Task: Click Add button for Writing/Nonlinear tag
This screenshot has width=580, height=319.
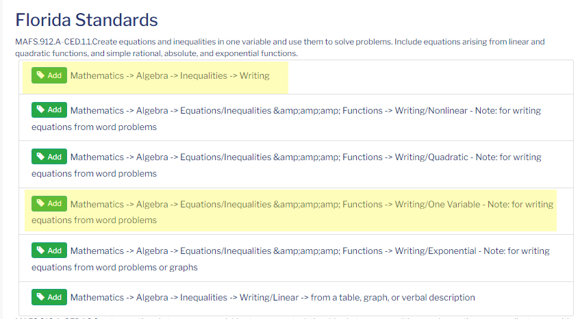Action: (x=49, y=110)
